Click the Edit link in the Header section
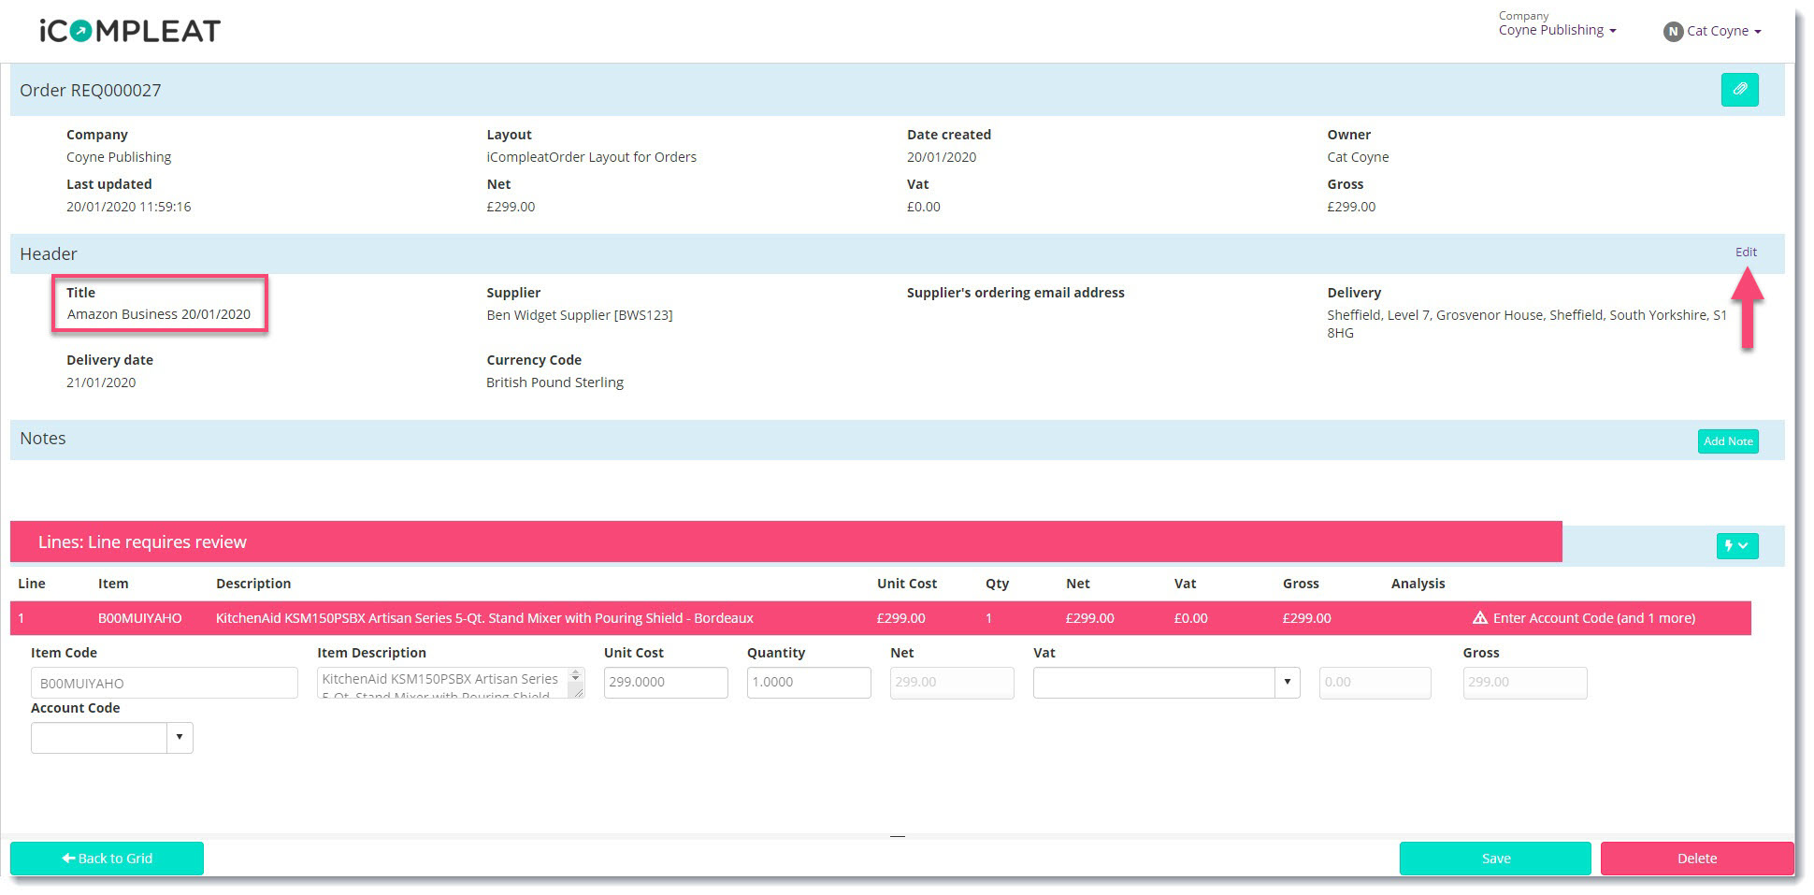 coord(1745,252)
